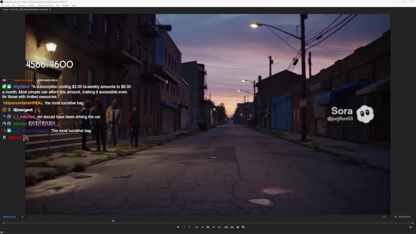Open the Program monitor panel menu icon
Viewport: 416px width, 234px height.
[x=50, y=9]
